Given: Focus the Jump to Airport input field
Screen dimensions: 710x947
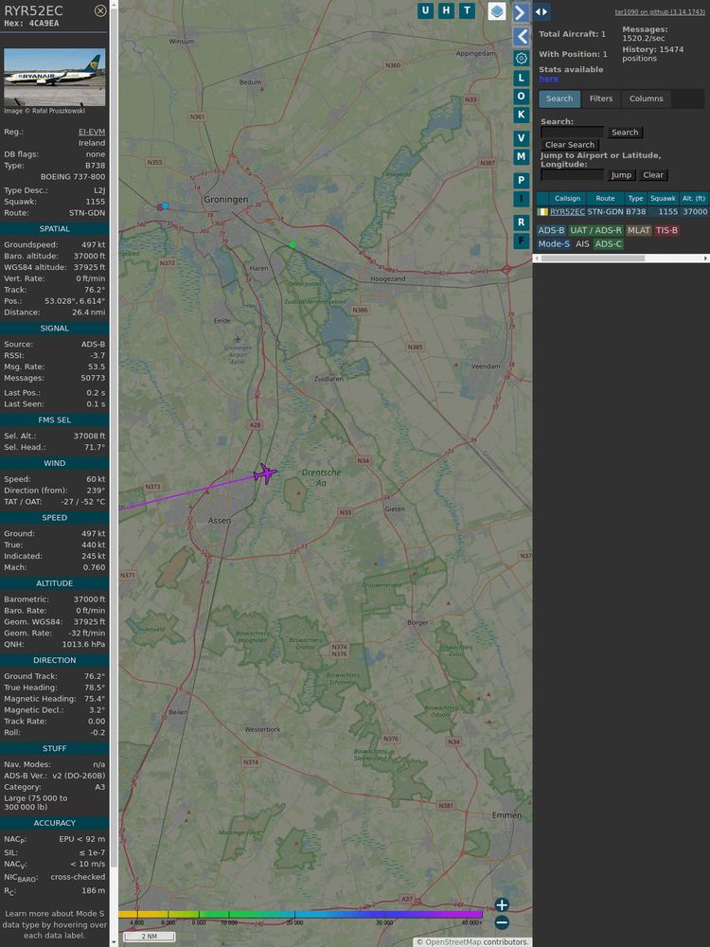Looking at the screenshot, I should [x=572, y=174].
